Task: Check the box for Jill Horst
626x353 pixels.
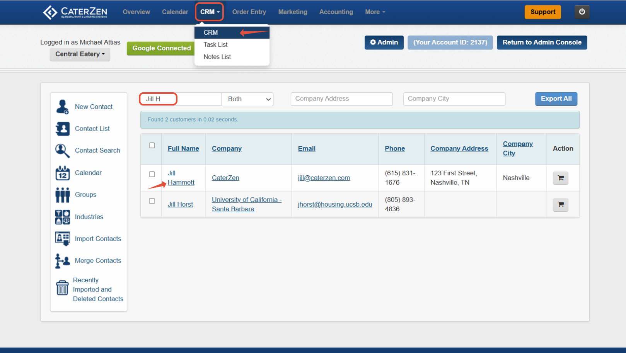Action: [152, 201]
